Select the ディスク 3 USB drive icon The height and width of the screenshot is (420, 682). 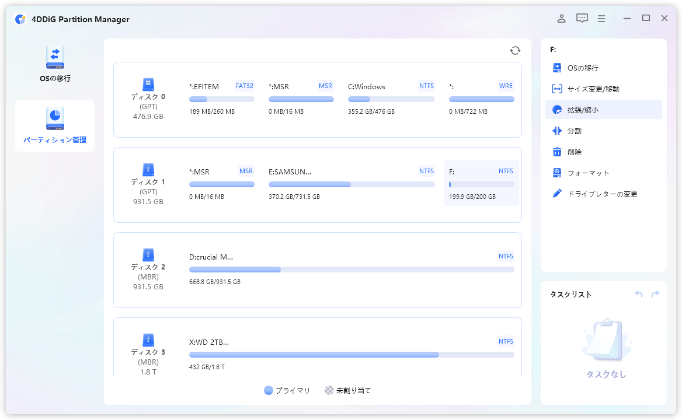pyautogui.click(x=148, y=339)
